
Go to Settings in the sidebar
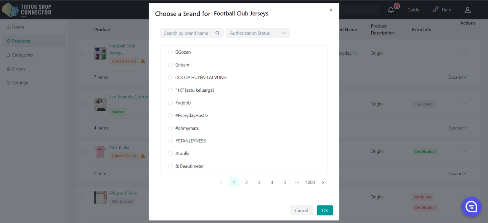17,83
